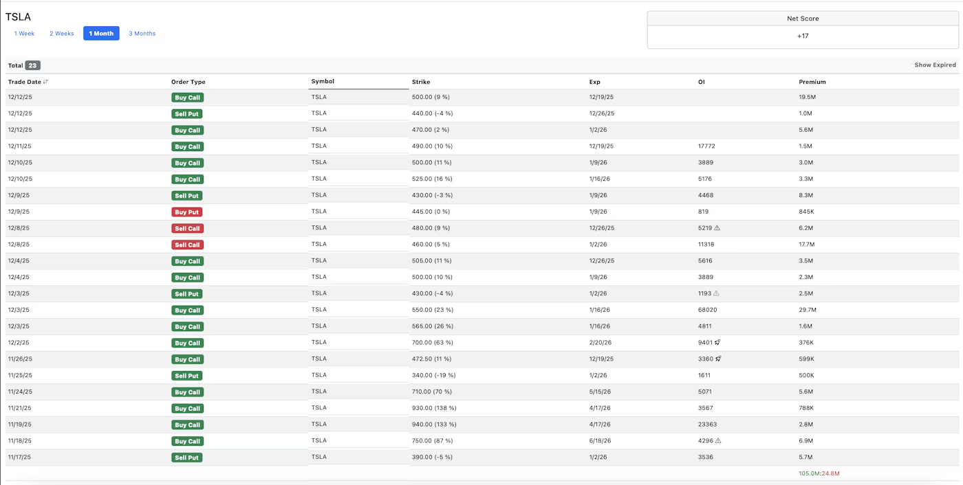Click the strike 525.00 (16 %)
The width and height of the screenshot is (963, 485).
tap(433, 179)
